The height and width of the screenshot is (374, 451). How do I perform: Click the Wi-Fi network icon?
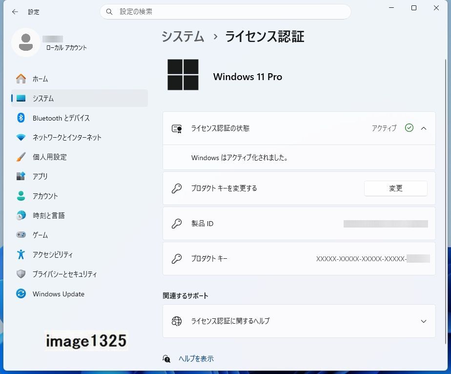coord(21,138)
